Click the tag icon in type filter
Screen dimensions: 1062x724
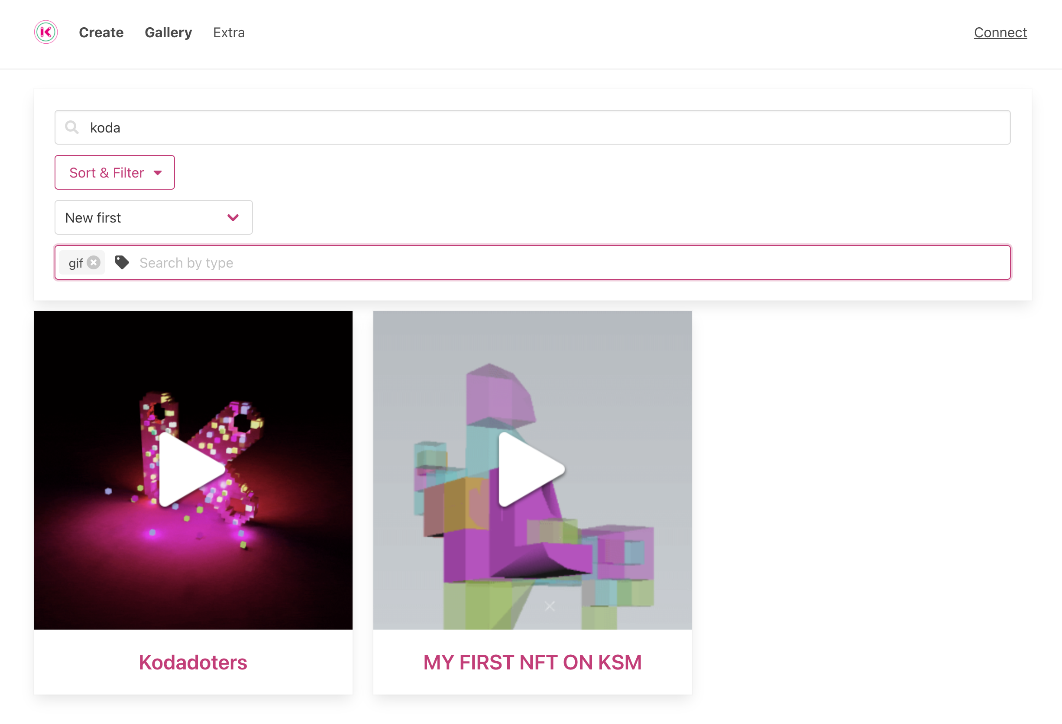(122, 263)
